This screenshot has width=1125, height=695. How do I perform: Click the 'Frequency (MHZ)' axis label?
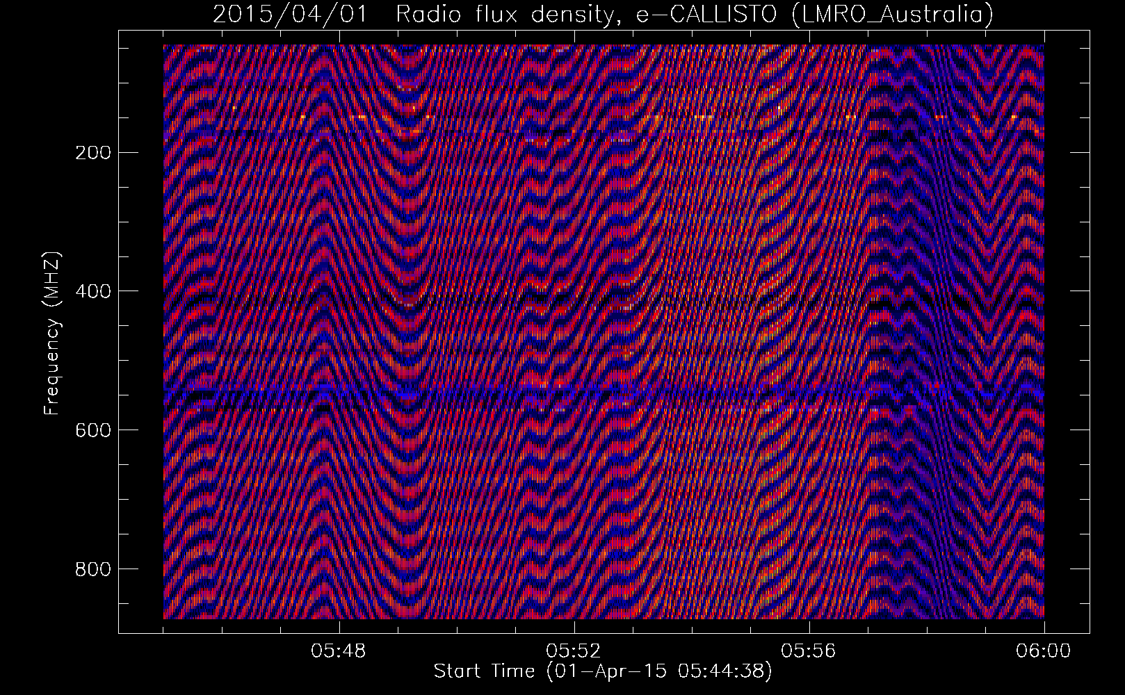tap(52, 333)
